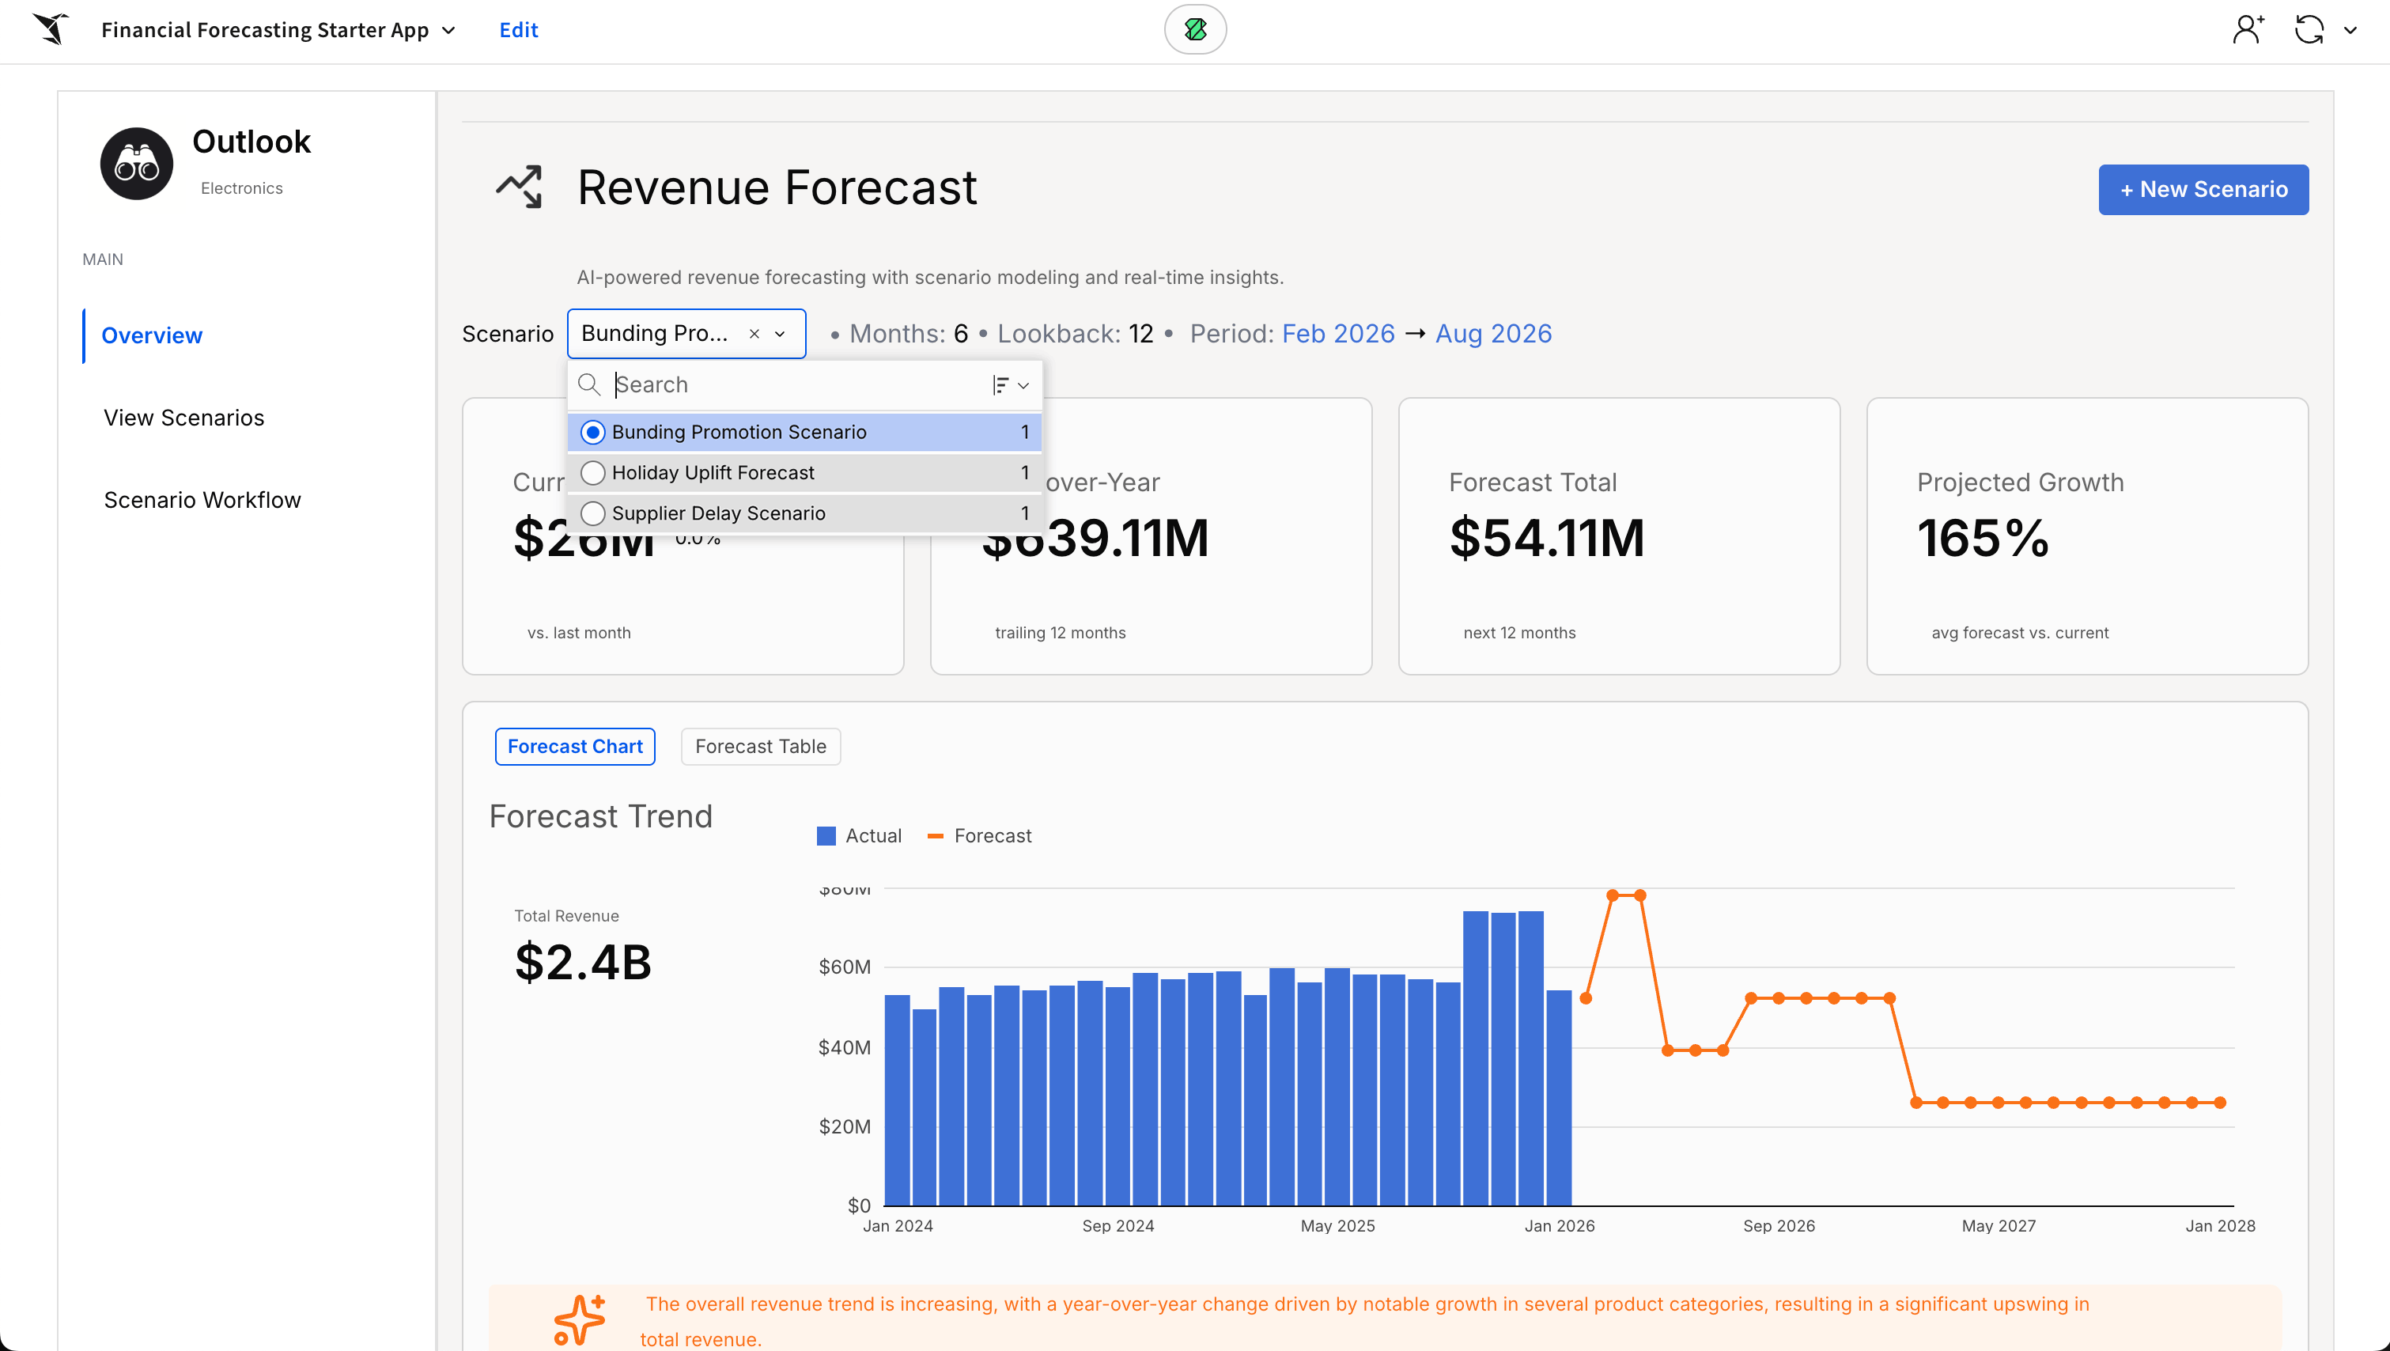Select Holiday Uplift Forecast radio option
The image size is (2390, 1351).
pyautogui.click(x=593, y=473)
